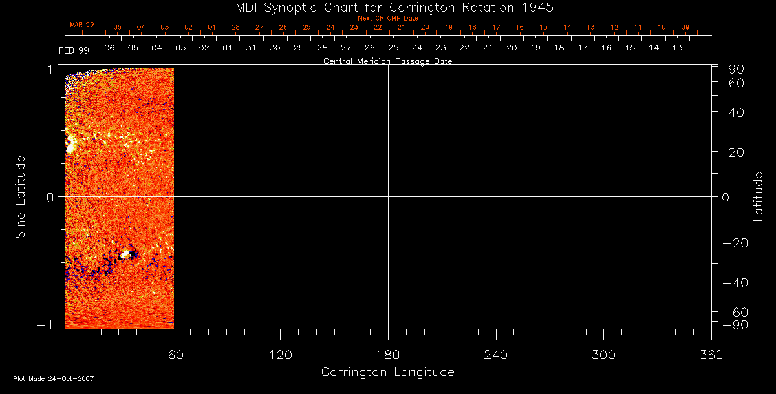Viewport: 776px width, 394px height.
Task: Click the vertical Latitude label on the right
Action: tap(759, 196)
